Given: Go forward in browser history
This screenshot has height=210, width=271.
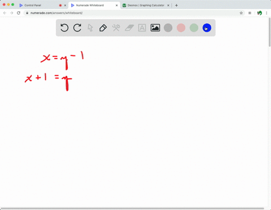Looking at the screenshot, I should pyautogui.click(x=12, y=13).
